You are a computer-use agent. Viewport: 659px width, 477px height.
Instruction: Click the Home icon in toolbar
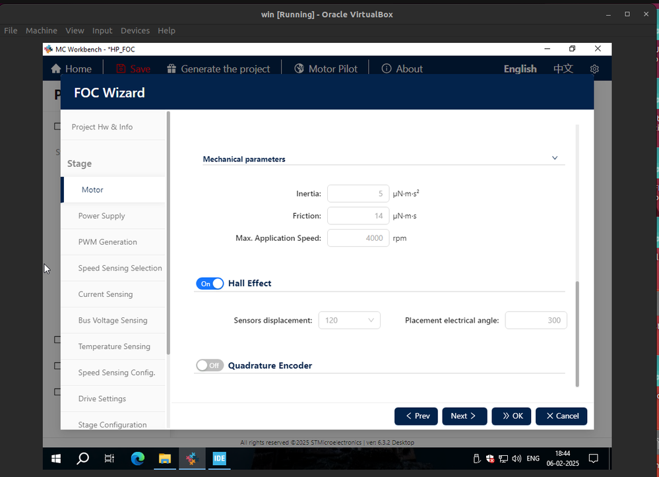[56, 69]
